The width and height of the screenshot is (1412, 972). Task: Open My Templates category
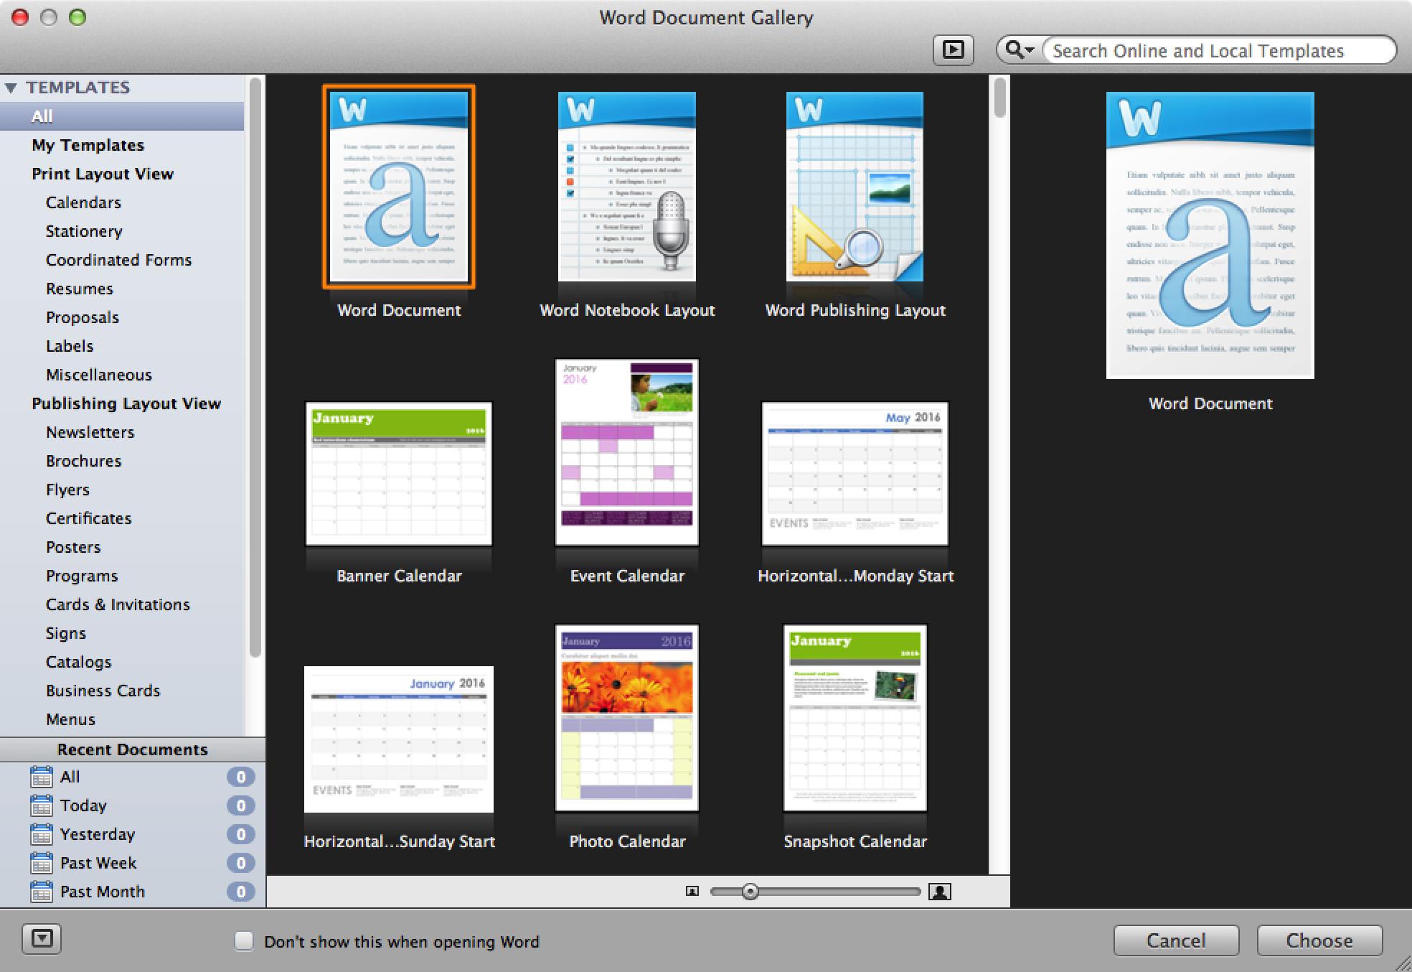click(122, 145)
